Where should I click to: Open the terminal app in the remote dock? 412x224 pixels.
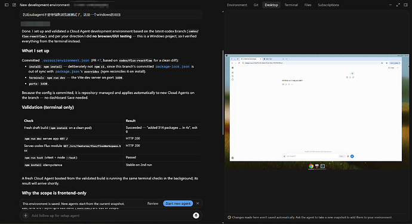point(322,166)
